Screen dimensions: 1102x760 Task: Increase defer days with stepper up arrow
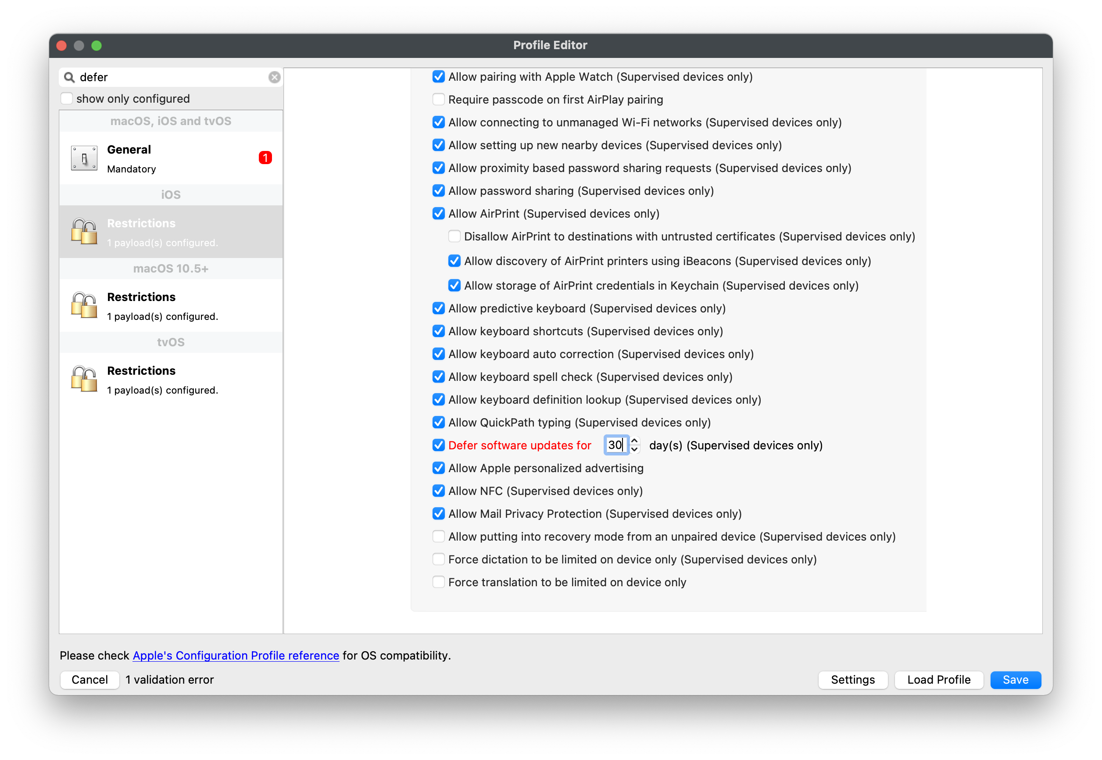634,441
